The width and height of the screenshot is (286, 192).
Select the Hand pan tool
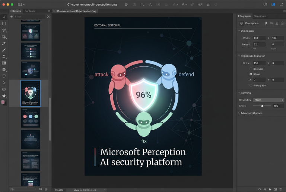point(4,96)
